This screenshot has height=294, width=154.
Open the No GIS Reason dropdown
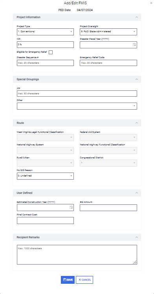coord(45,176)
